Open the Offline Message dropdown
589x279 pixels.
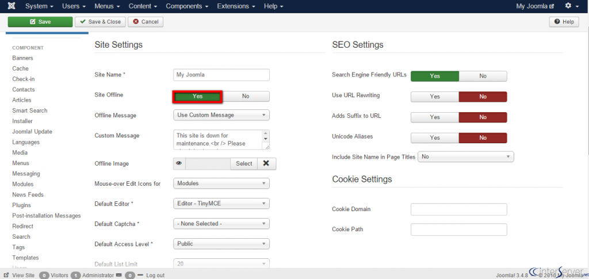coord(221,115)
